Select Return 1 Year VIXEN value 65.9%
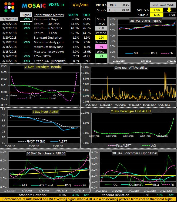 point(75,33)
